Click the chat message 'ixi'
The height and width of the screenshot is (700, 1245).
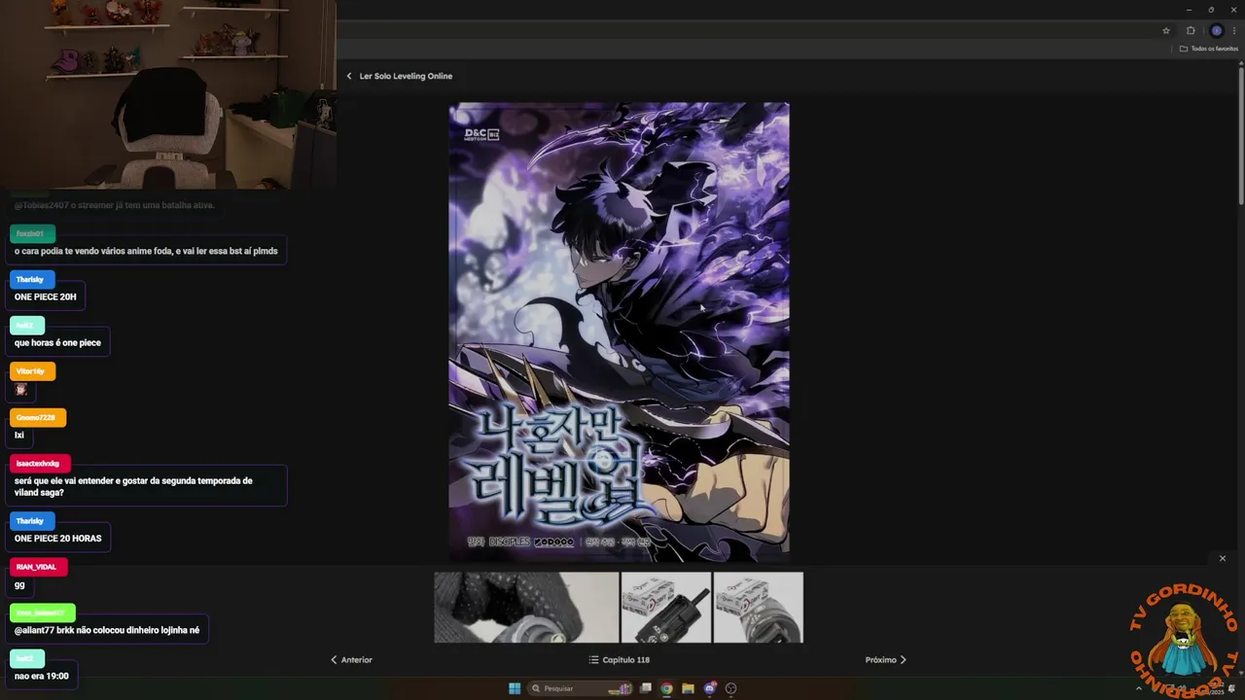coord(19,435)
